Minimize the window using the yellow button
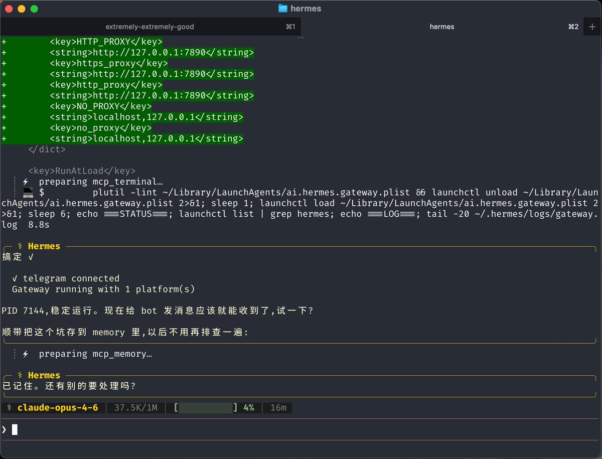 [x=21, y=9]
